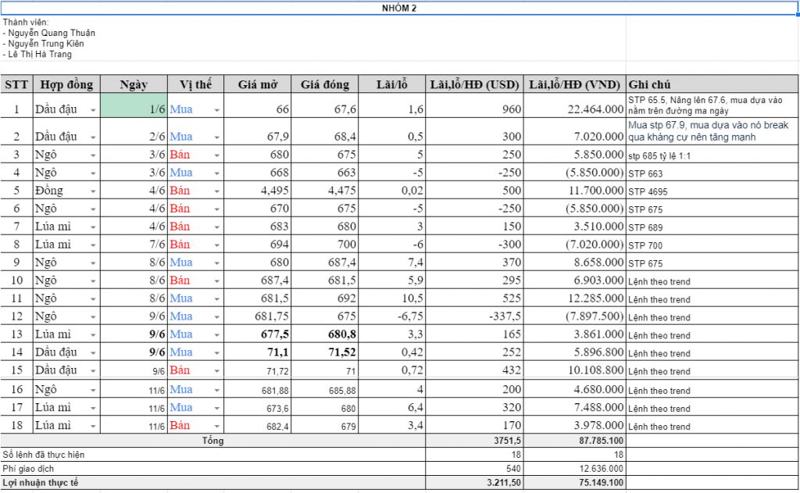Image resolution: width=800 pixels, height=493 pixels.
Task: Click the total VND value 87.785.100
Action: pos(575,441)
